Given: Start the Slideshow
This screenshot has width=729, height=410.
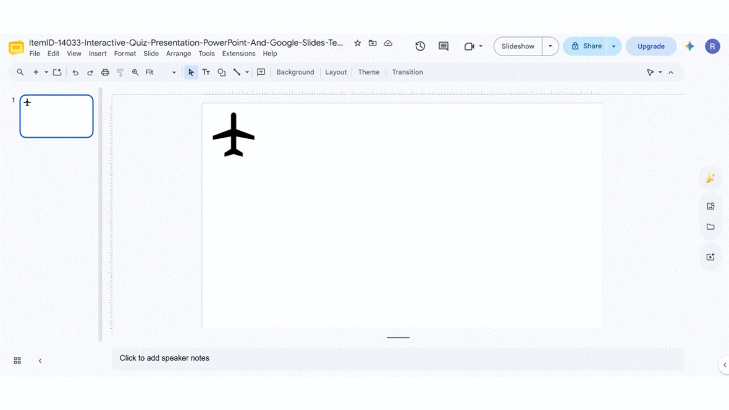Looking at the screenshot, I should pos(518,46).
